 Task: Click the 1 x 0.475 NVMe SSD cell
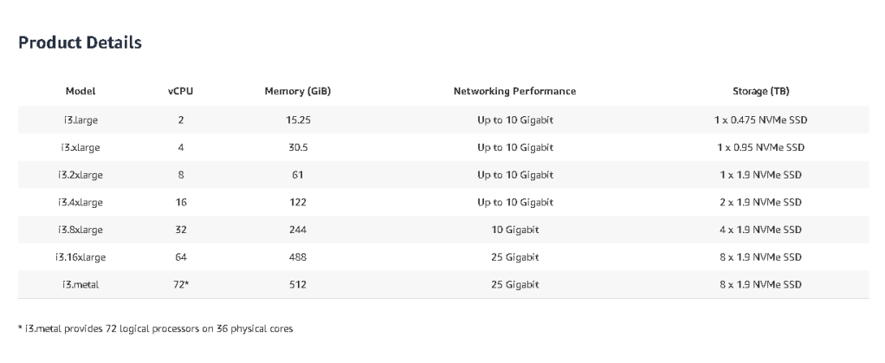click(760, 120)
